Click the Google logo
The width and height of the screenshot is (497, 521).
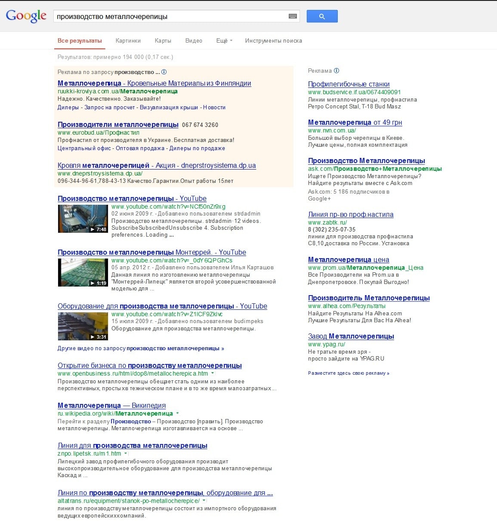pos(26,16)
